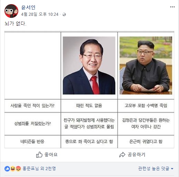Open the photo of man in dark suit

tap(146, 65)
